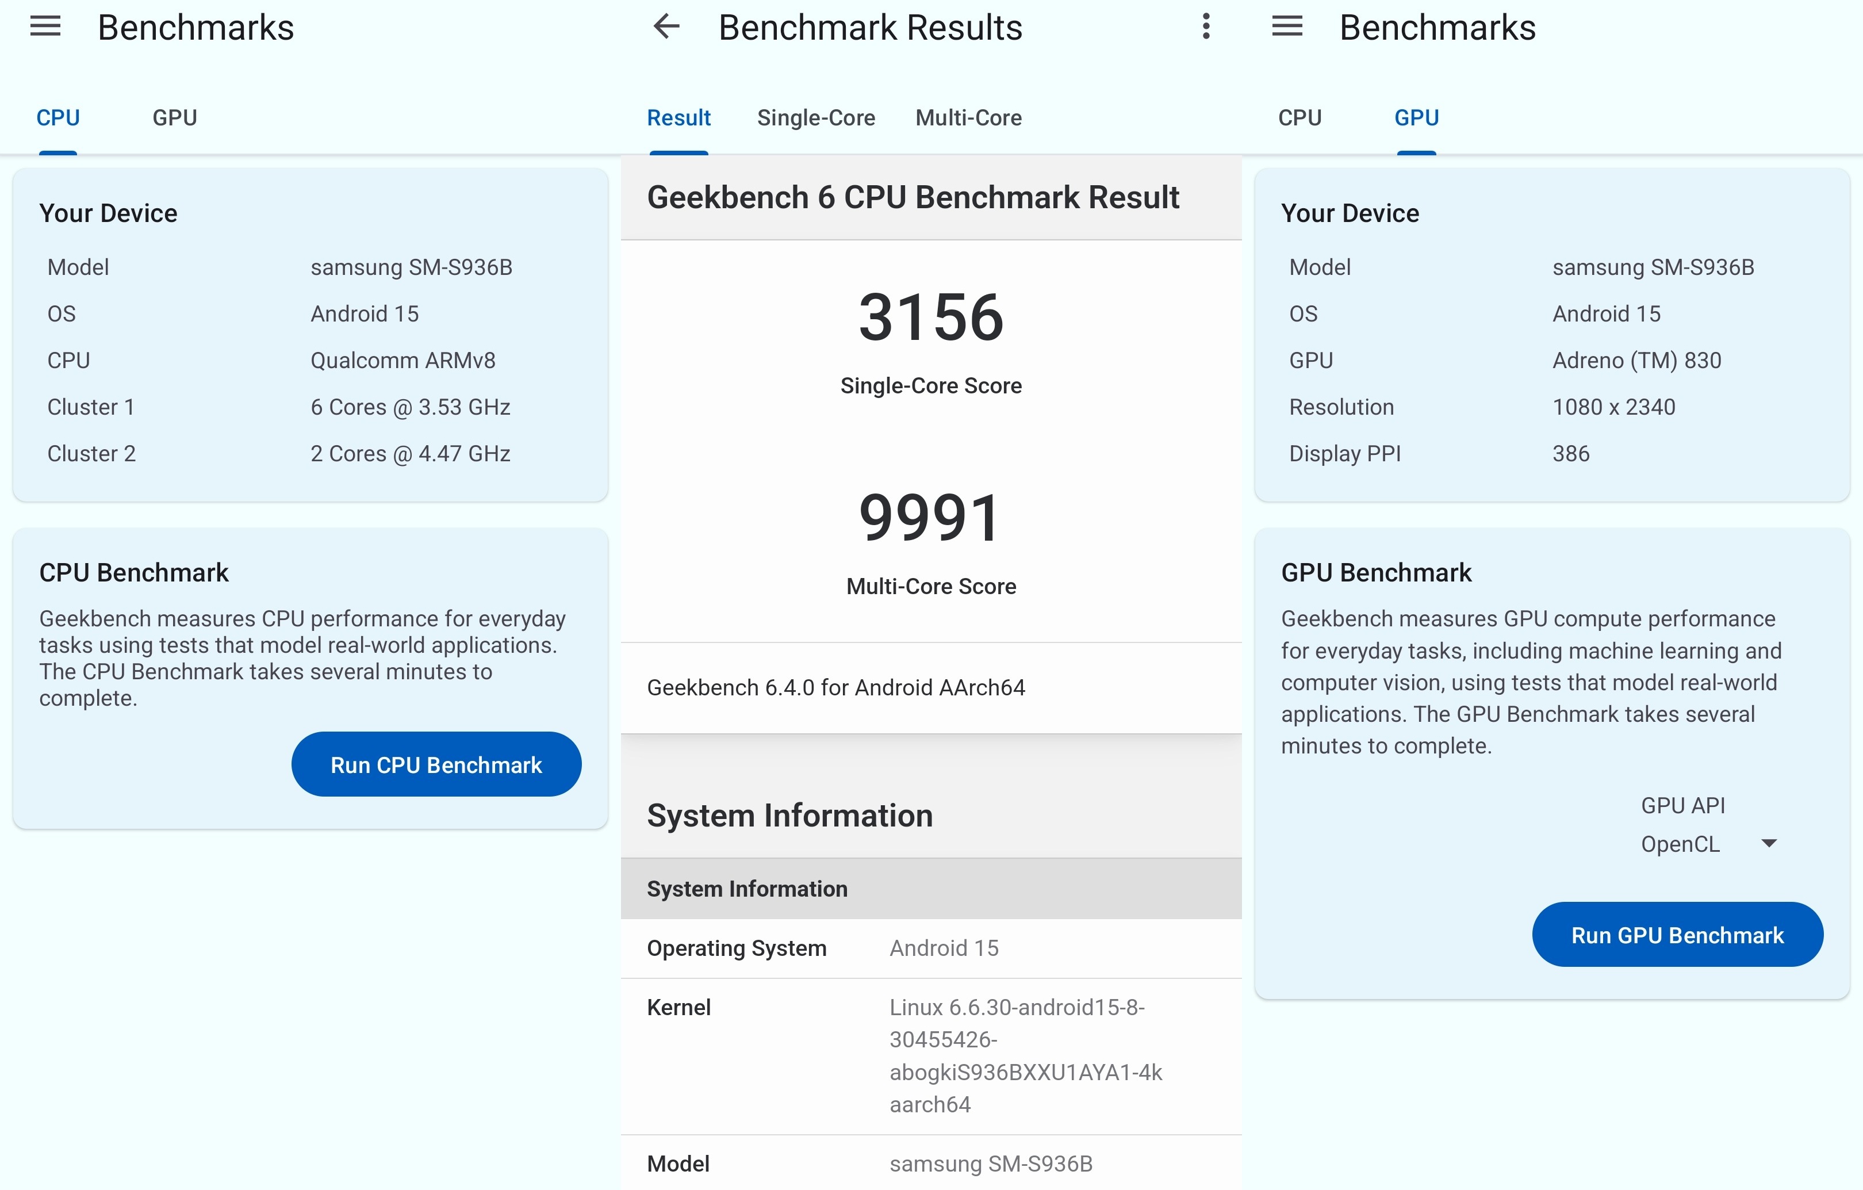Click the "Single-Core Score" label under 3156
This screenshot has width=1863, height=1190.
click(x=931, y=385)
